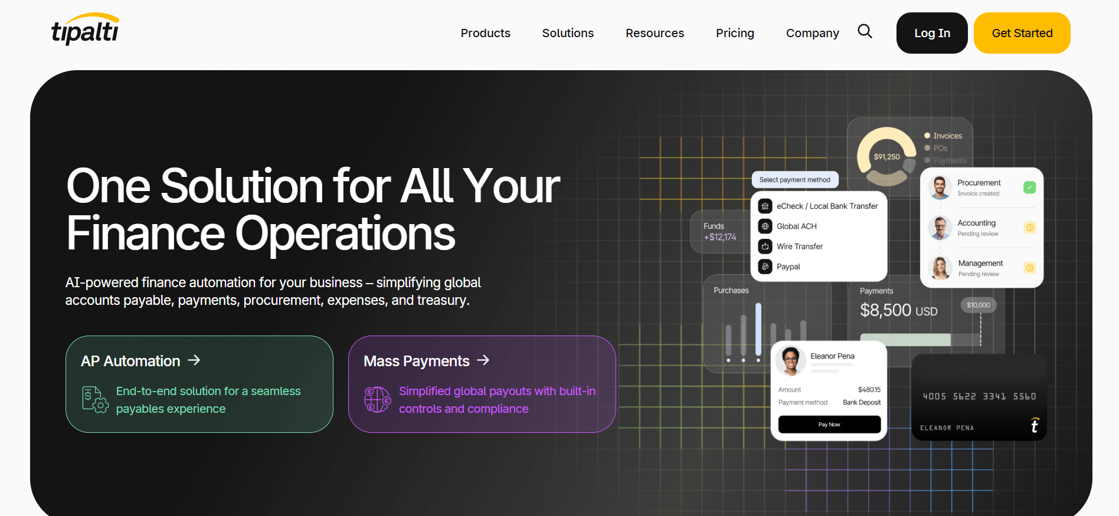Viewport: 1119px width, 516px height.
Task: Click the pending clock icon on Management
Action: pyautogui.click(x=1029, y=268)
